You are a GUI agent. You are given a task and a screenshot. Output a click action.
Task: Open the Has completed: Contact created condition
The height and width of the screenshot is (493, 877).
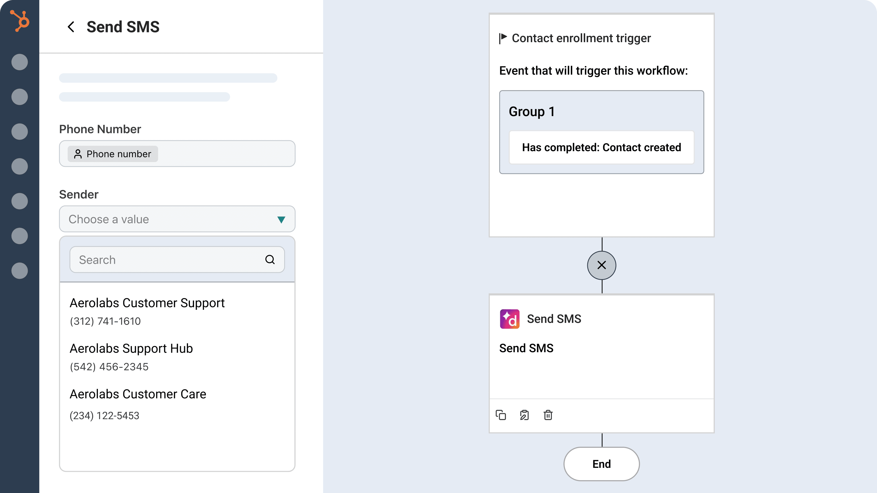point(601,148)
